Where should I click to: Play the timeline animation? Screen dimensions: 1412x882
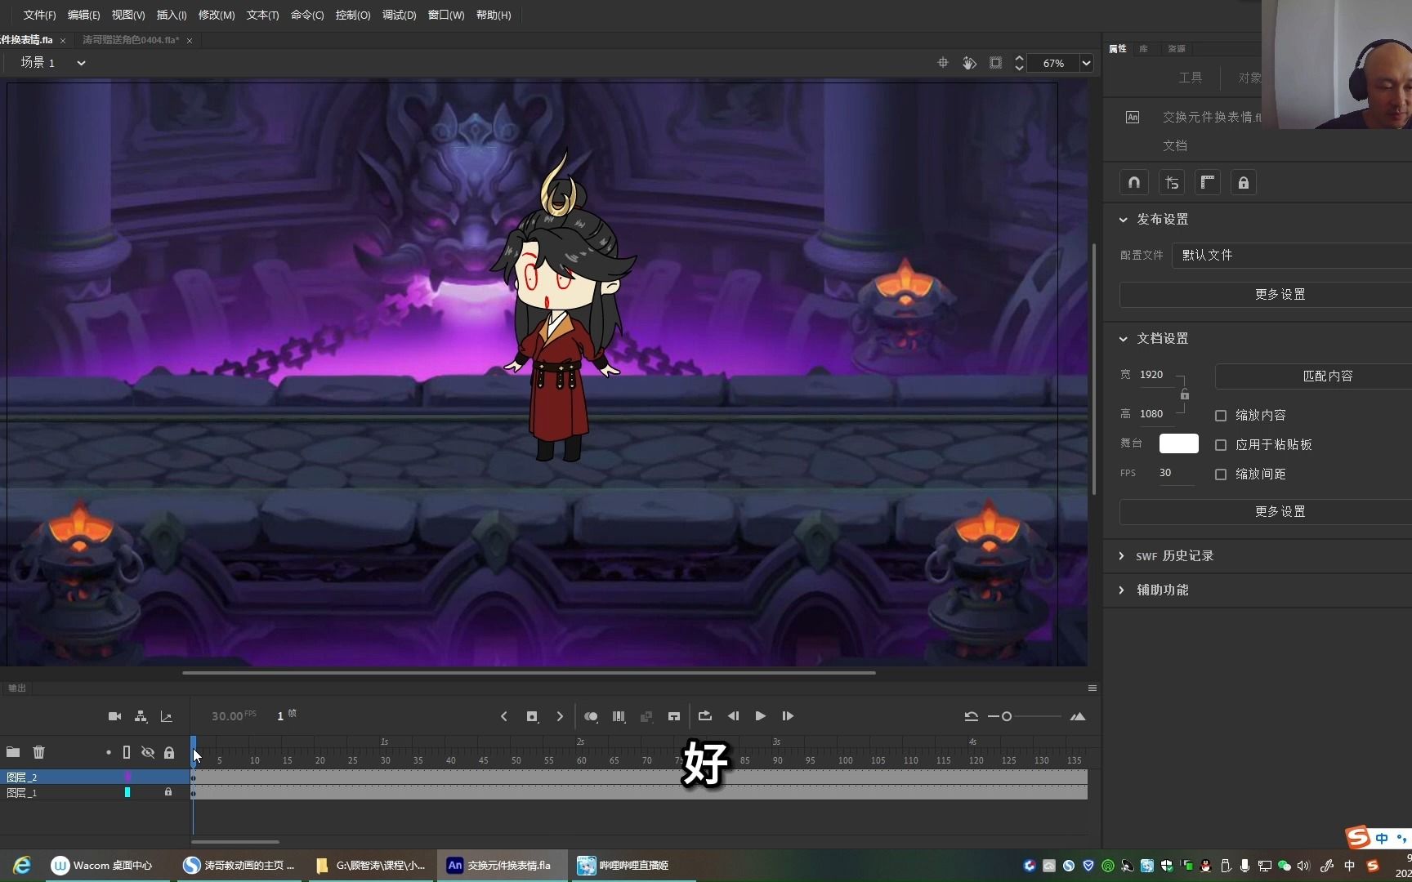(760, 716)
